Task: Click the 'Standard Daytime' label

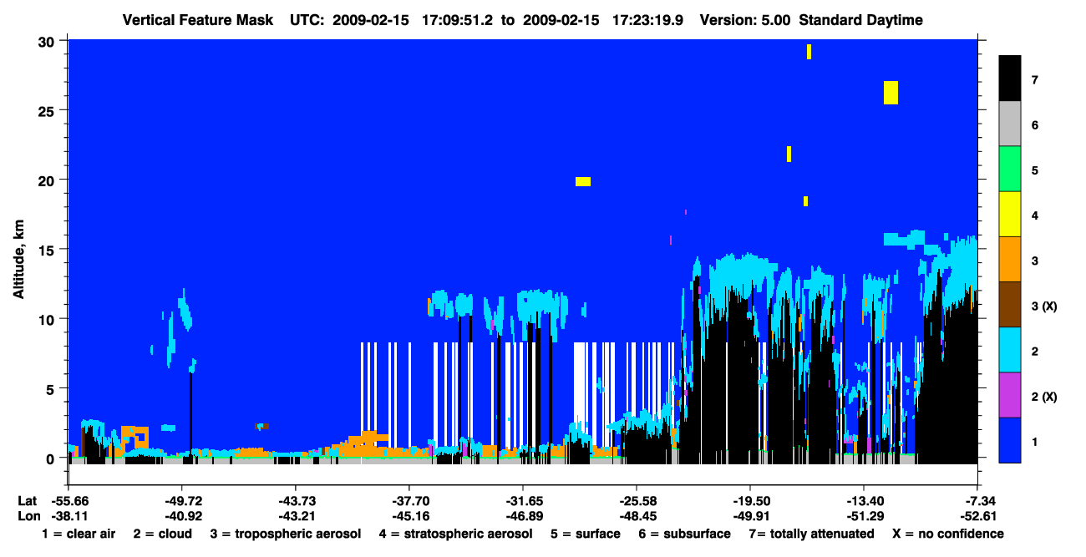Action: 860,20
